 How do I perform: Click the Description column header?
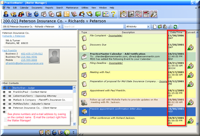(x=128, y=32)
